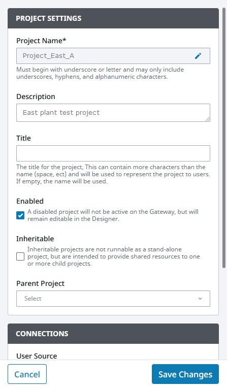Viewport: 227px width, 388px height.
Task: Click into the Description text area
Action: 113,113
